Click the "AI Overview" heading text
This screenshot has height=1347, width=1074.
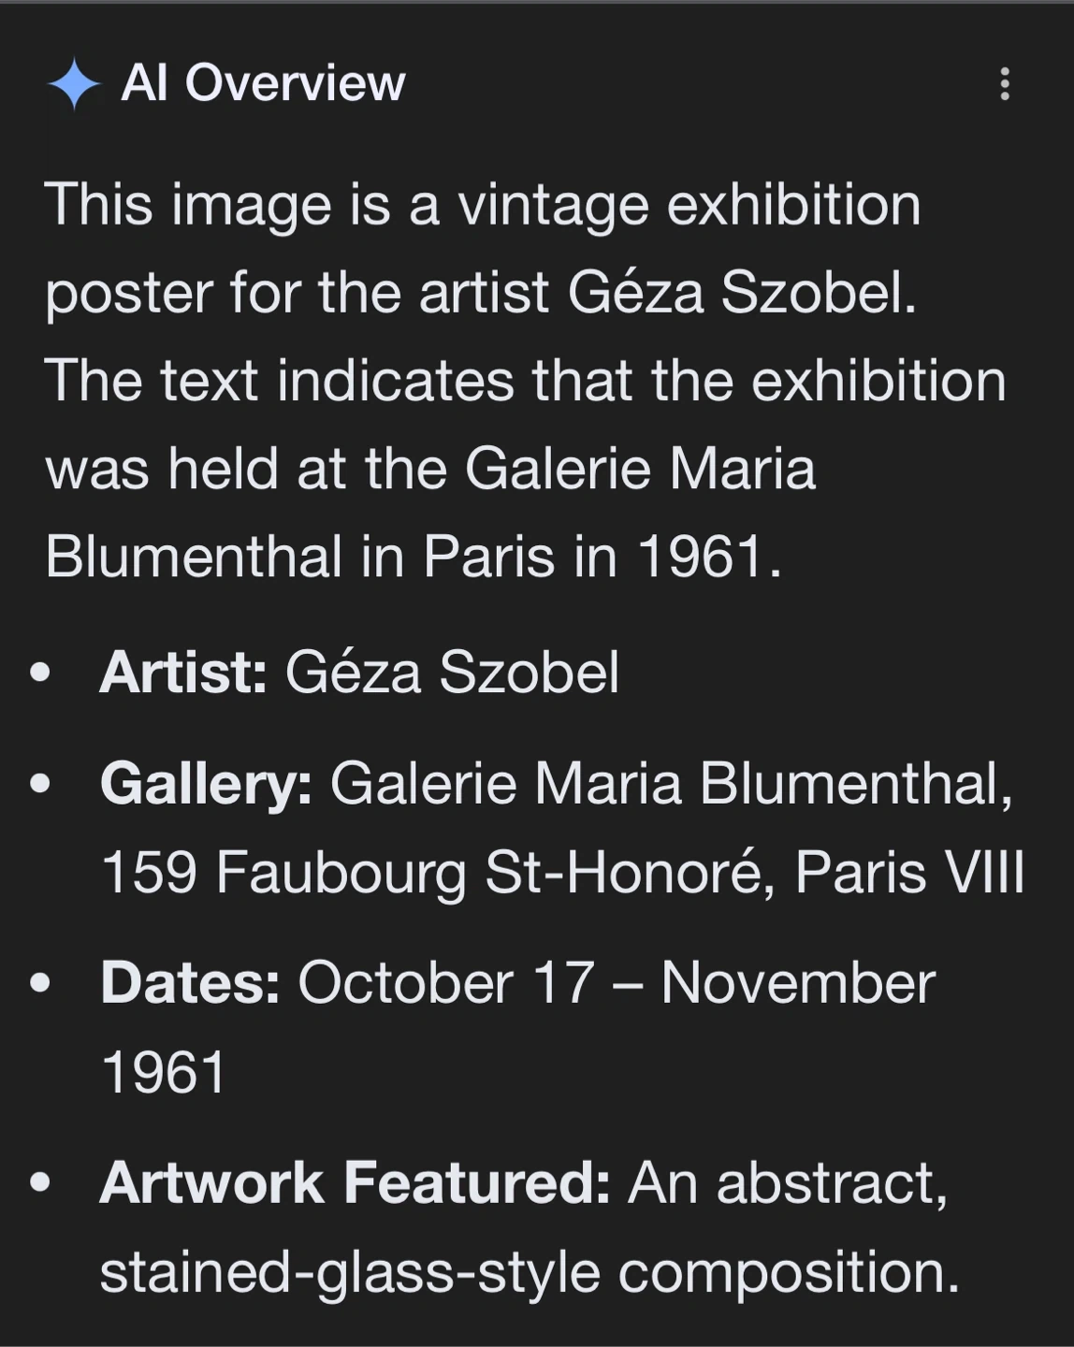[263, 83]
